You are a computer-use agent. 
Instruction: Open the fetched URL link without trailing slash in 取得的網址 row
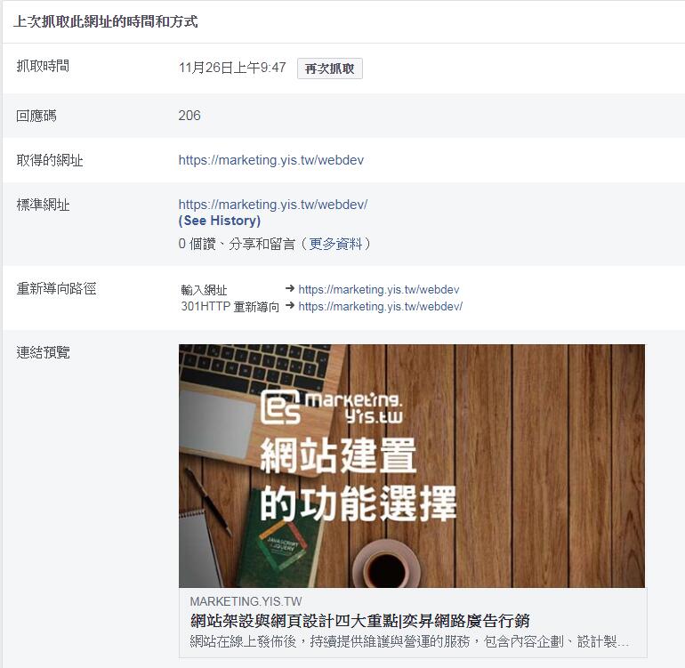point(270,160)
